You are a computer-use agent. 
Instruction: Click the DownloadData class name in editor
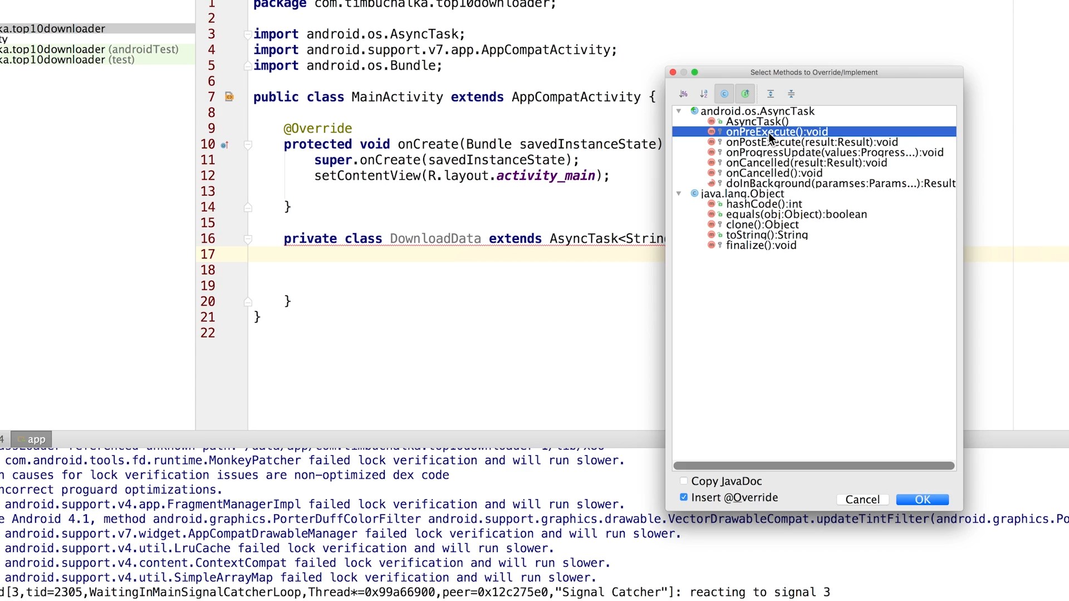[x=435, y=239]
